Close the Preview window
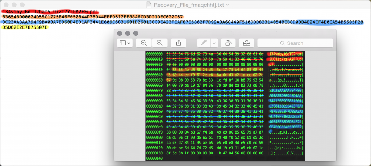Image resolution: width=371 pixels, height=166 pixels. (x=120, y=33)
